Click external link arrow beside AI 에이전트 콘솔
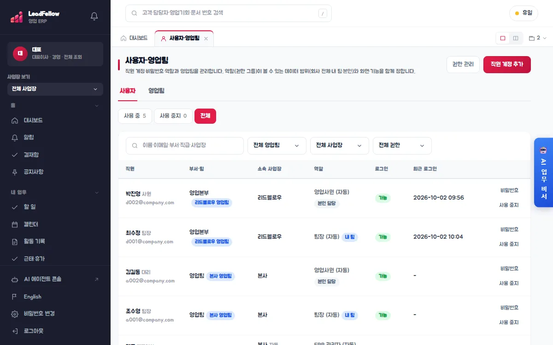The image size is (553, 345). tap(96, 279)
